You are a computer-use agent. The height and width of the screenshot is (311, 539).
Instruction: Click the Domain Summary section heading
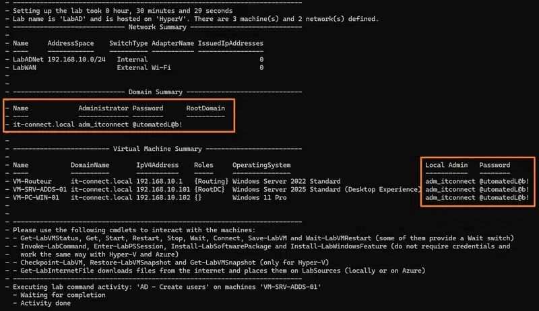point(156,90)
